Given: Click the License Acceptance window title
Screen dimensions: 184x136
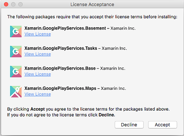Looking at the screenshot, I should click(92, 5).
